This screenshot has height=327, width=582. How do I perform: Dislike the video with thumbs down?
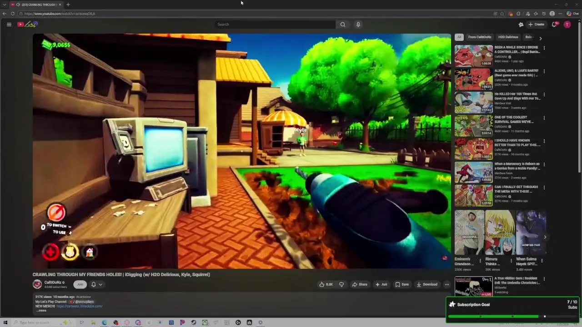pyautogui.click(x=341, y=284)
